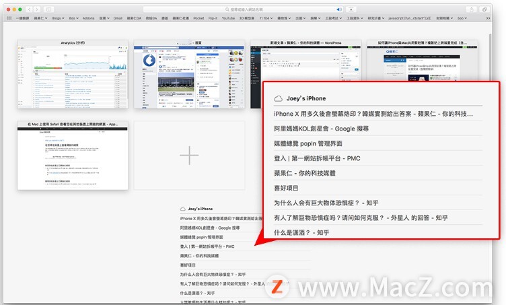Run the javascript bookmarklet in the bookmarks bar
The image size is (506, 305).
tap(410, 18)
